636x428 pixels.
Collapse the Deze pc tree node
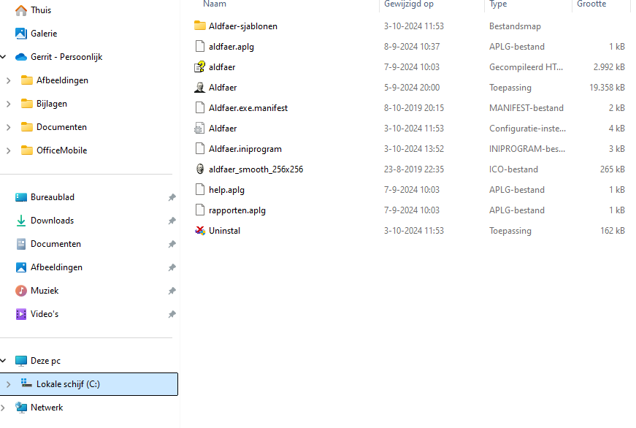click(4, 361)
